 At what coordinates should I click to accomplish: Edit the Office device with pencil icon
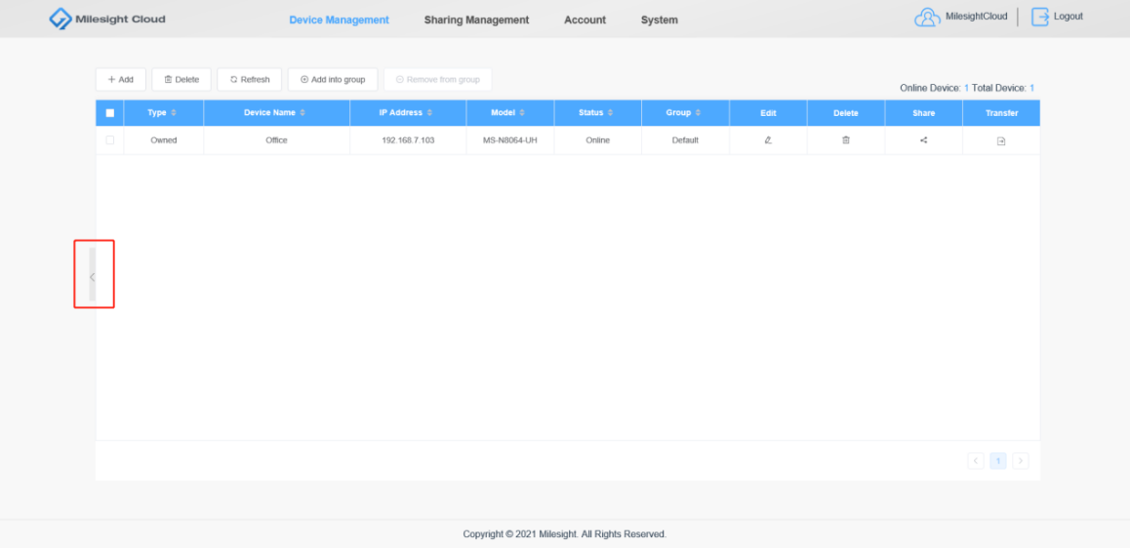[768, 140]
